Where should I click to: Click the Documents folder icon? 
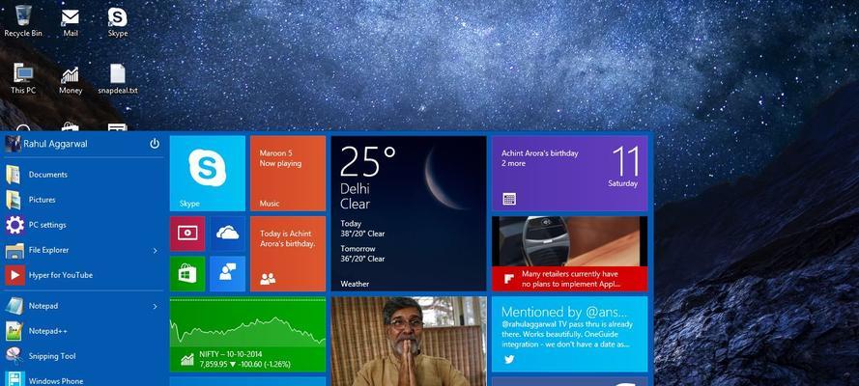[14, 175]
